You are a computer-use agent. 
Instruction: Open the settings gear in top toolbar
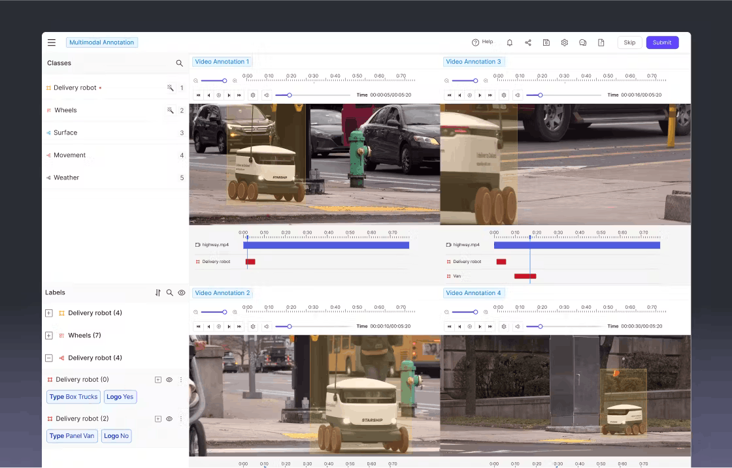pos(564,42)
